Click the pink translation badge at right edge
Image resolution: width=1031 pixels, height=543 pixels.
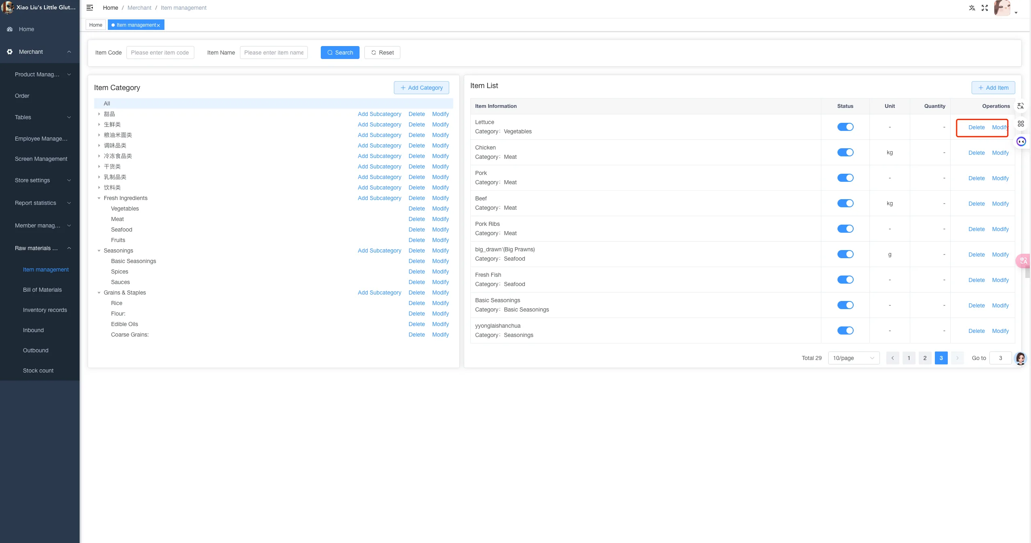(x=1023, y=261)
